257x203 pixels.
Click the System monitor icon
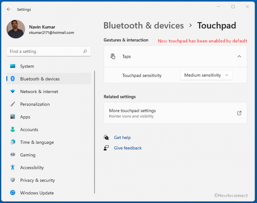click(x=13, y=66)
